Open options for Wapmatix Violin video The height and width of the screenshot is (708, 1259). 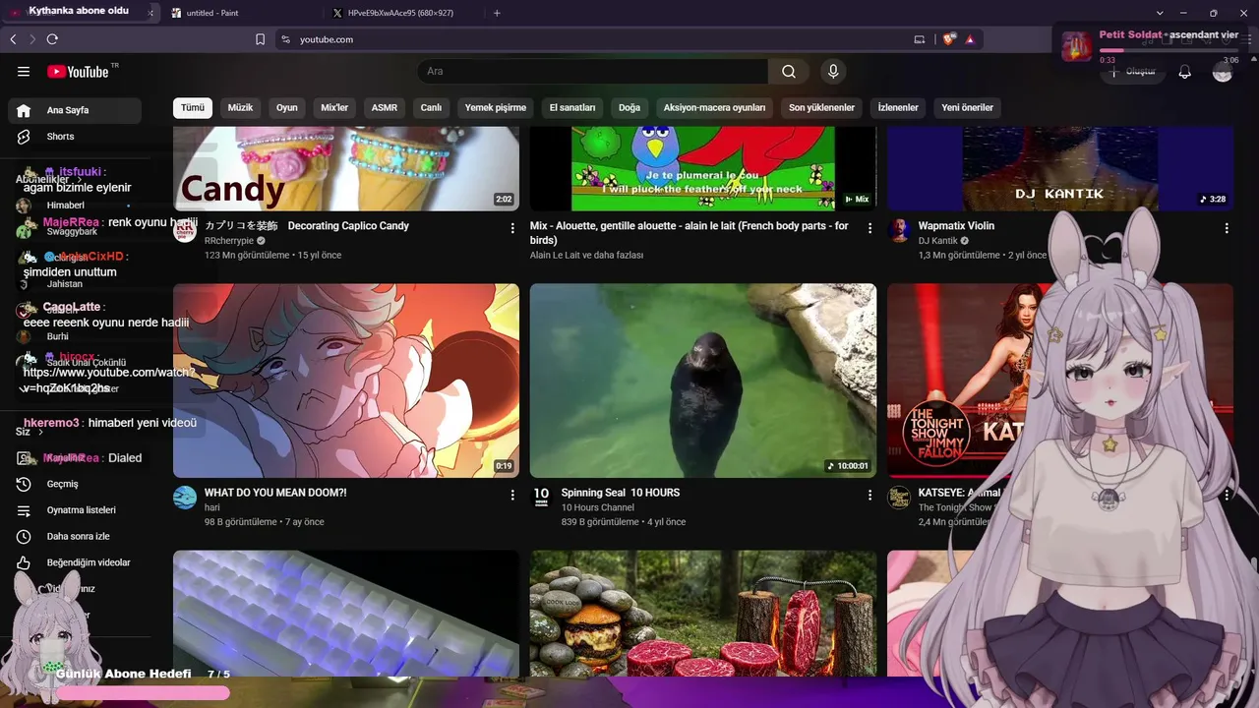coord(1227,228)
